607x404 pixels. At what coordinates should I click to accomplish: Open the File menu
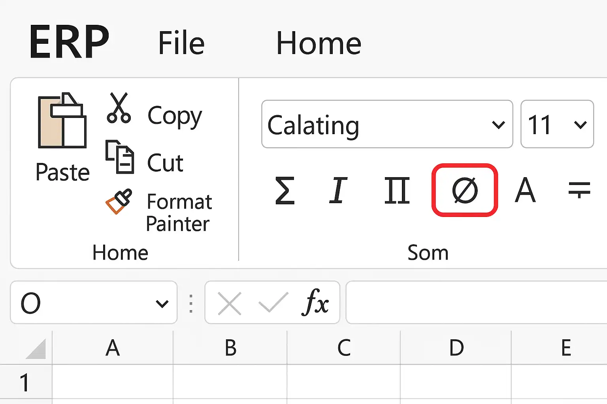point(181,43)
